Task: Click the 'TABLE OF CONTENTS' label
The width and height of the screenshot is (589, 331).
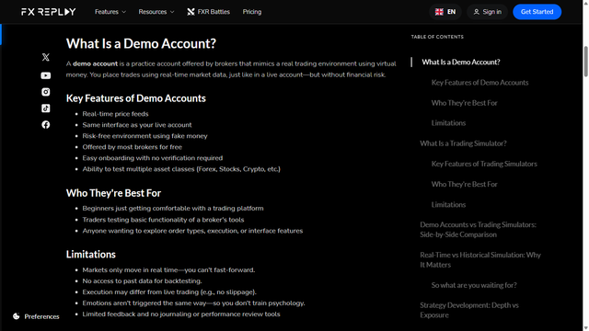Action: coord(437,37)
